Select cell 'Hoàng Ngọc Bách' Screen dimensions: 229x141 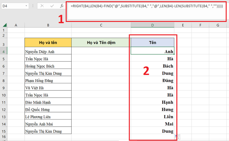click(48, 65)
